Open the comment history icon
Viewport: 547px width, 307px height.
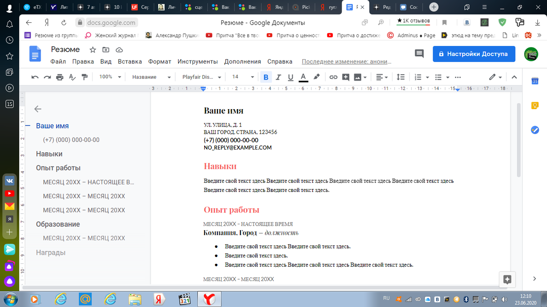tap(419, 54)
